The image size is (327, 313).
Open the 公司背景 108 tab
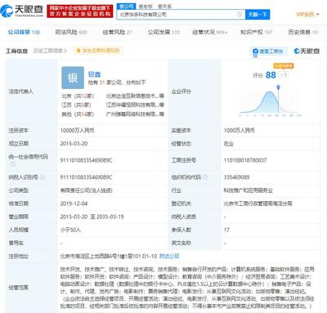24,32
